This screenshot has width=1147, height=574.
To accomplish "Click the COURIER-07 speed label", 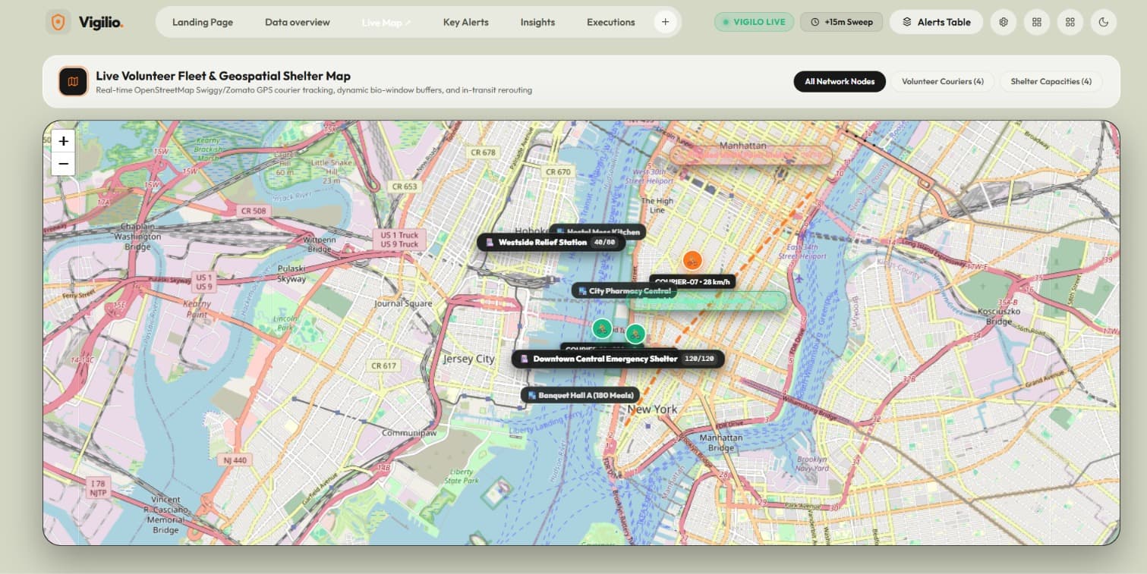I will (692, 282).
